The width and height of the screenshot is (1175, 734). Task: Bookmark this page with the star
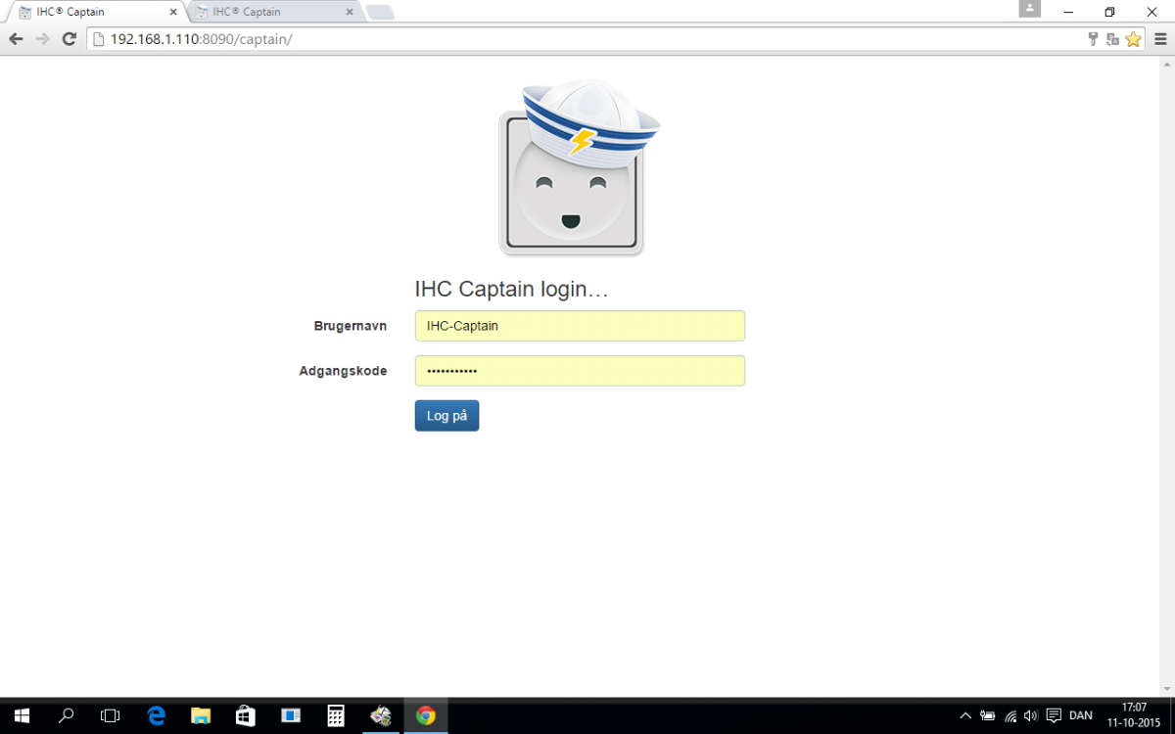(1133, 39)
